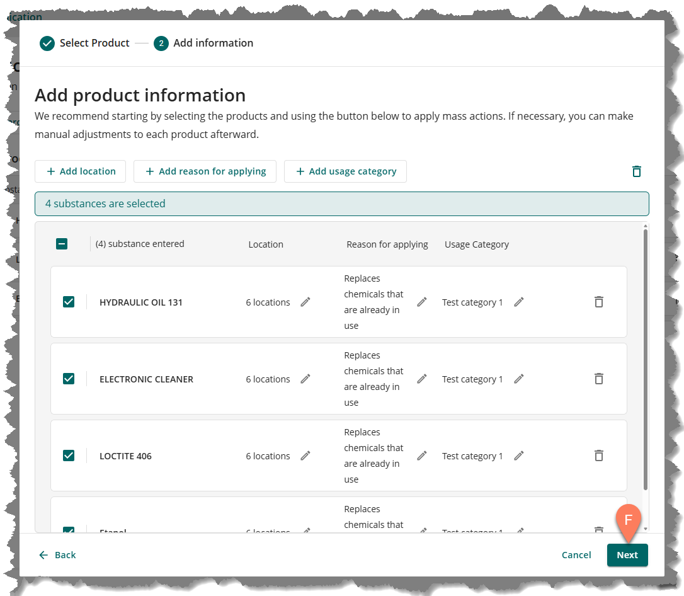684x596 pixels.
Task: Go to the Select Product step
Action: (84, 43)
